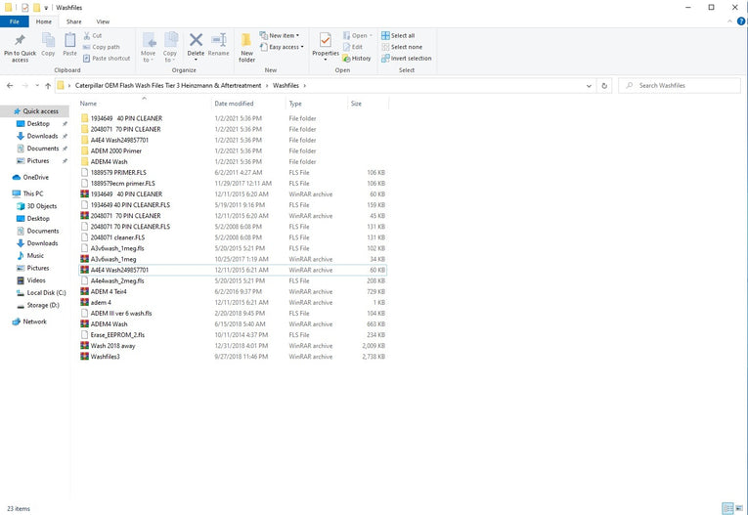Click the Delete icon in the ribbon
Screen dimensions: 748x515
[x=196, y=45]
